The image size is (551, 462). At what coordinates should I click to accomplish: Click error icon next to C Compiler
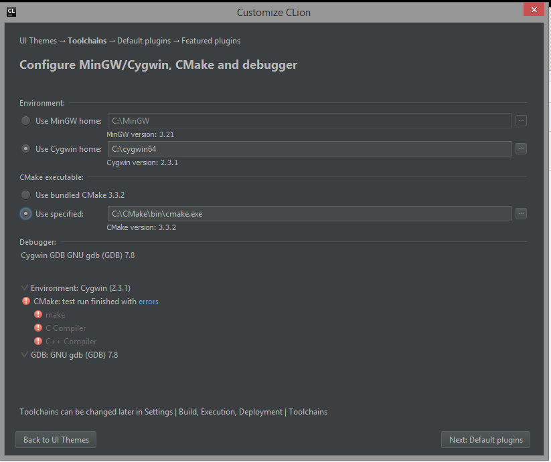click(38, 328)
